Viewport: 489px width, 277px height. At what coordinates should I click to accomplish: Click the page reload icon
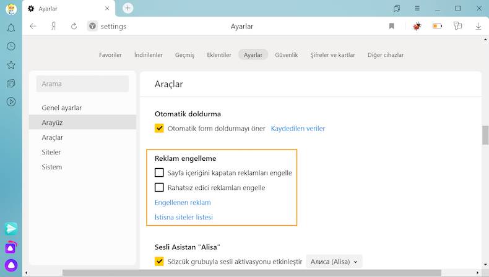pos(74,27)
